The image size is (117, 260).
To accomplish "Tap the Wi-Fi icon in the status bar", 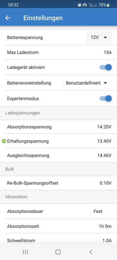I will coord(90,5).
